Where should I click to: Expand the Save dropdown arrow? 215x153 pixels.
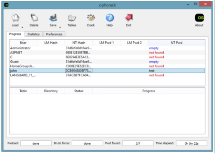(60, 28)
